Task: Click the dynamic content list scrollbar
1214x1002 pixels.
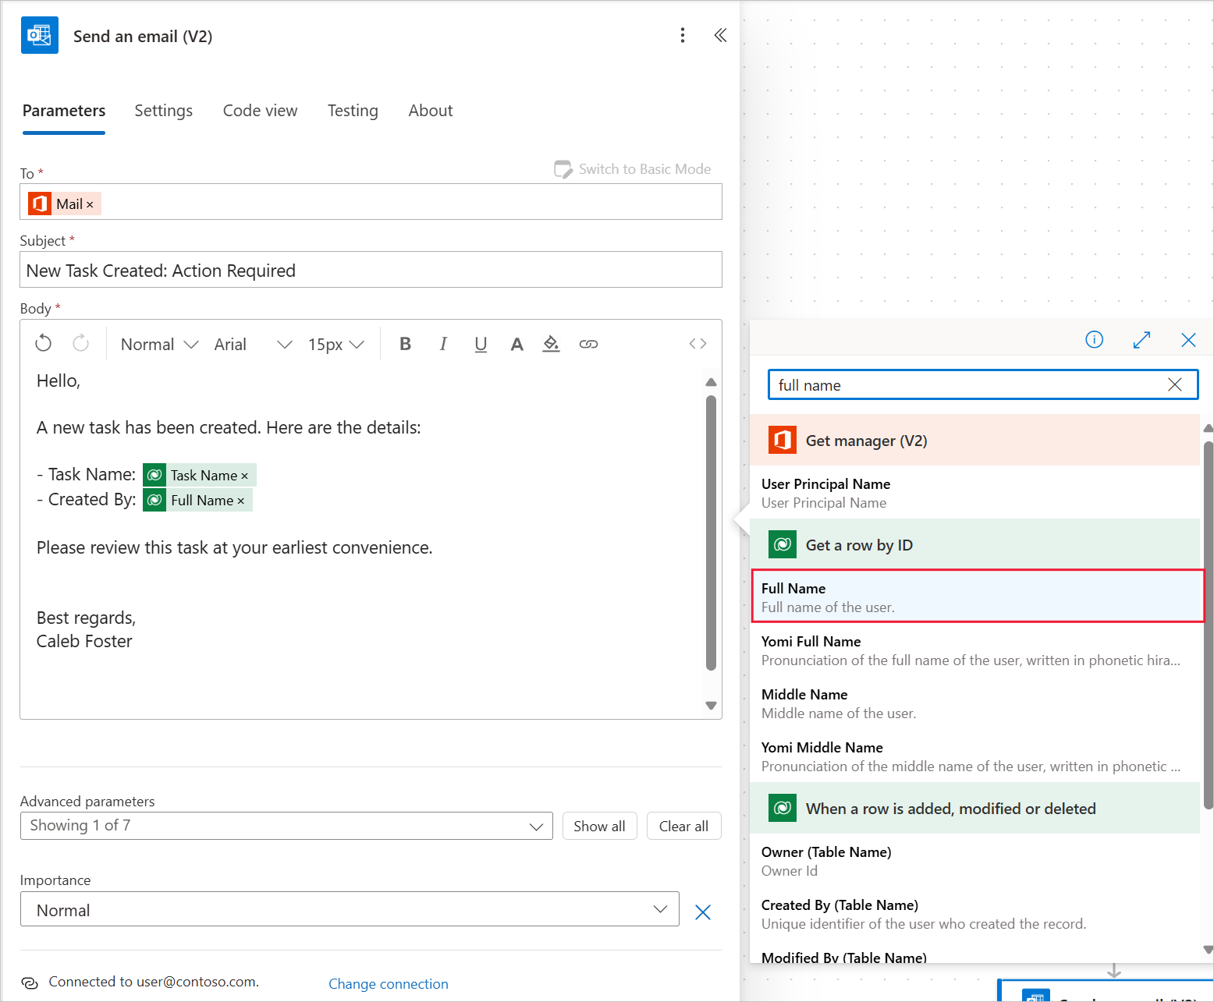Action: tap(1208, 625)
